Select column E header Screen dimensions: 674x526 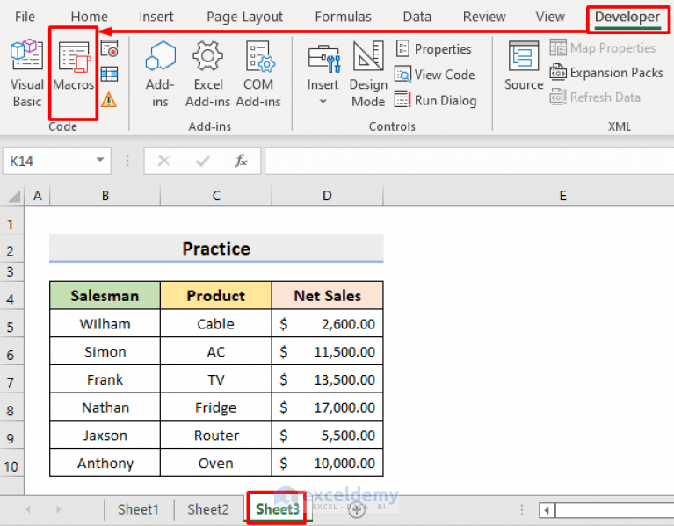(x=562, y=196)
